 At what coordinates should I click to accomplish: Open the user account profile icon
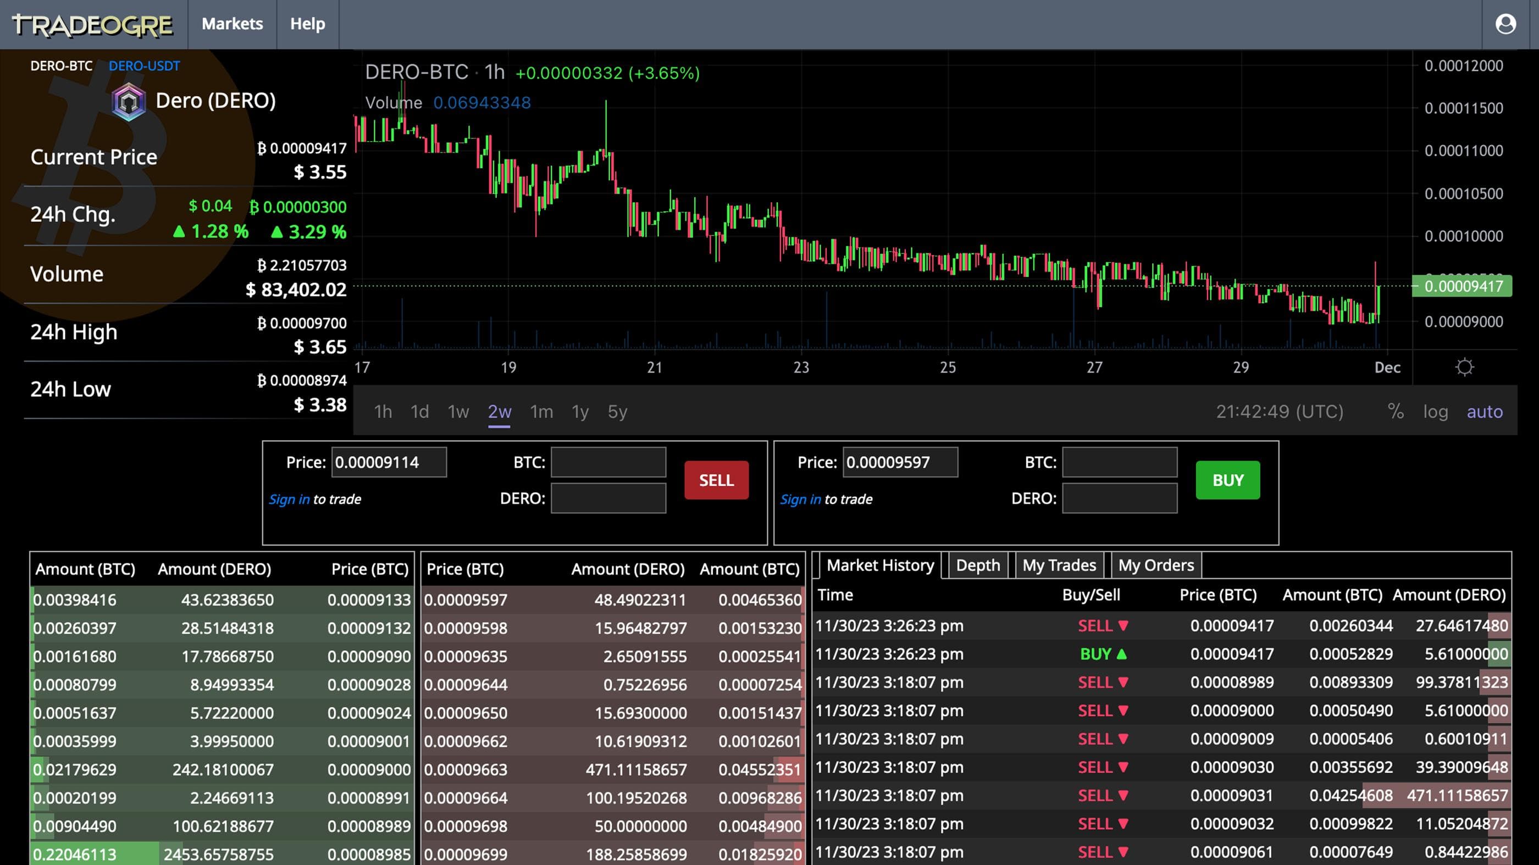[1505, 24]
